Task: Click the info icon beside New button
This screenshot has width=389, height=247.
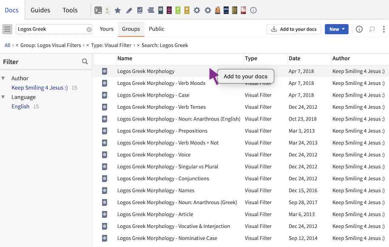Action: [359, 29]
